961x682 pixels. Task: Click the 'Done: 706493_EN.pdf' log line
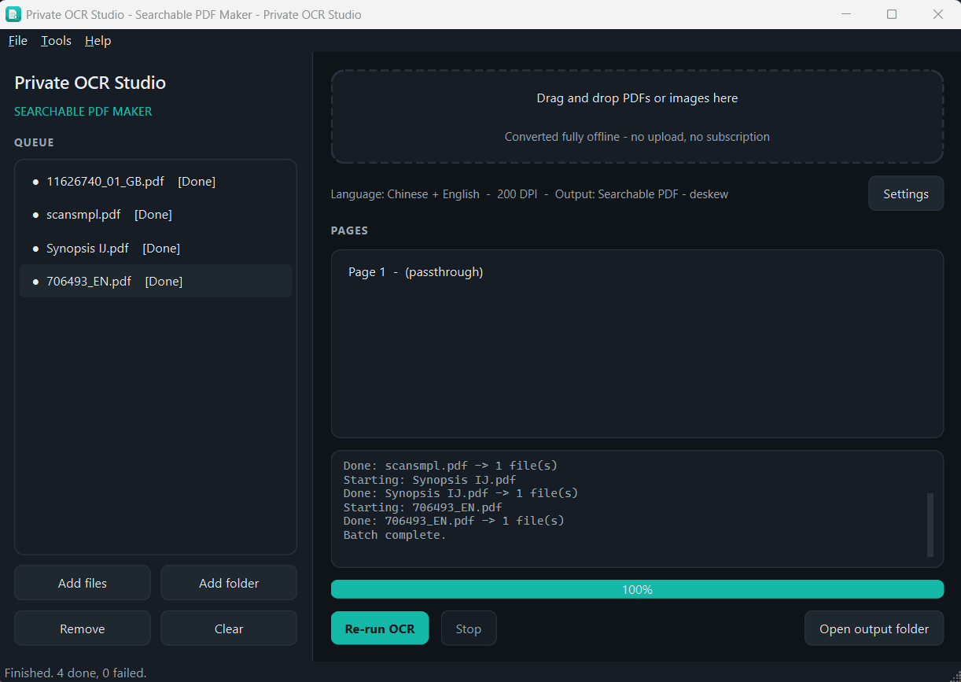[x=454, y=521]
